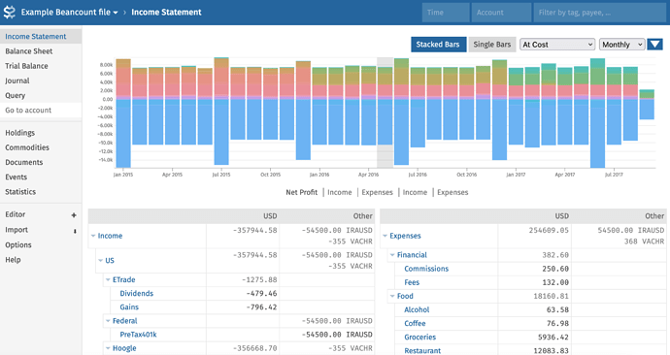The height and width of the screenshot is (355, 670).
Task: Click the highlighted May 2016 chart bar
Action: 385,107
